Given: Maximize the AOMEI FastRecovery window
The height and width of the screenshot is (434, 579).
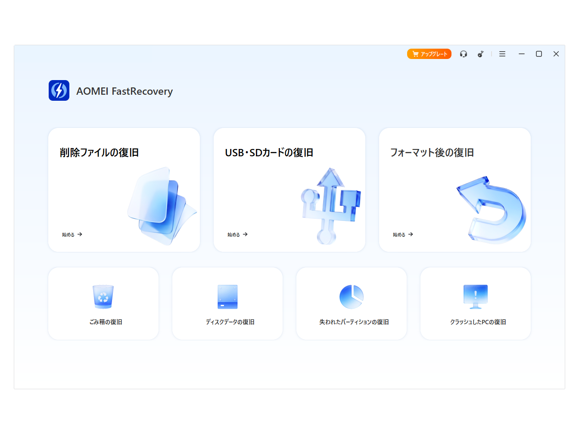Looking at the screenshot, I should (x=539, y=54).
